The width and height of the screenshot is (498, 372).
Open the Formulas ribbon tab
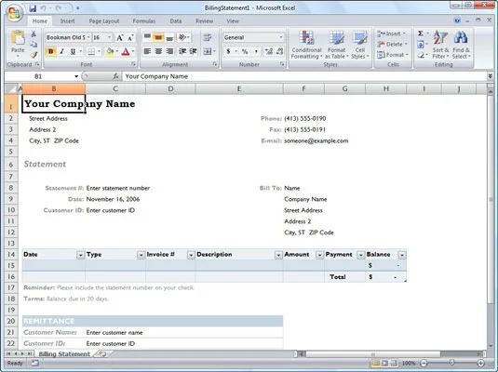144,21
